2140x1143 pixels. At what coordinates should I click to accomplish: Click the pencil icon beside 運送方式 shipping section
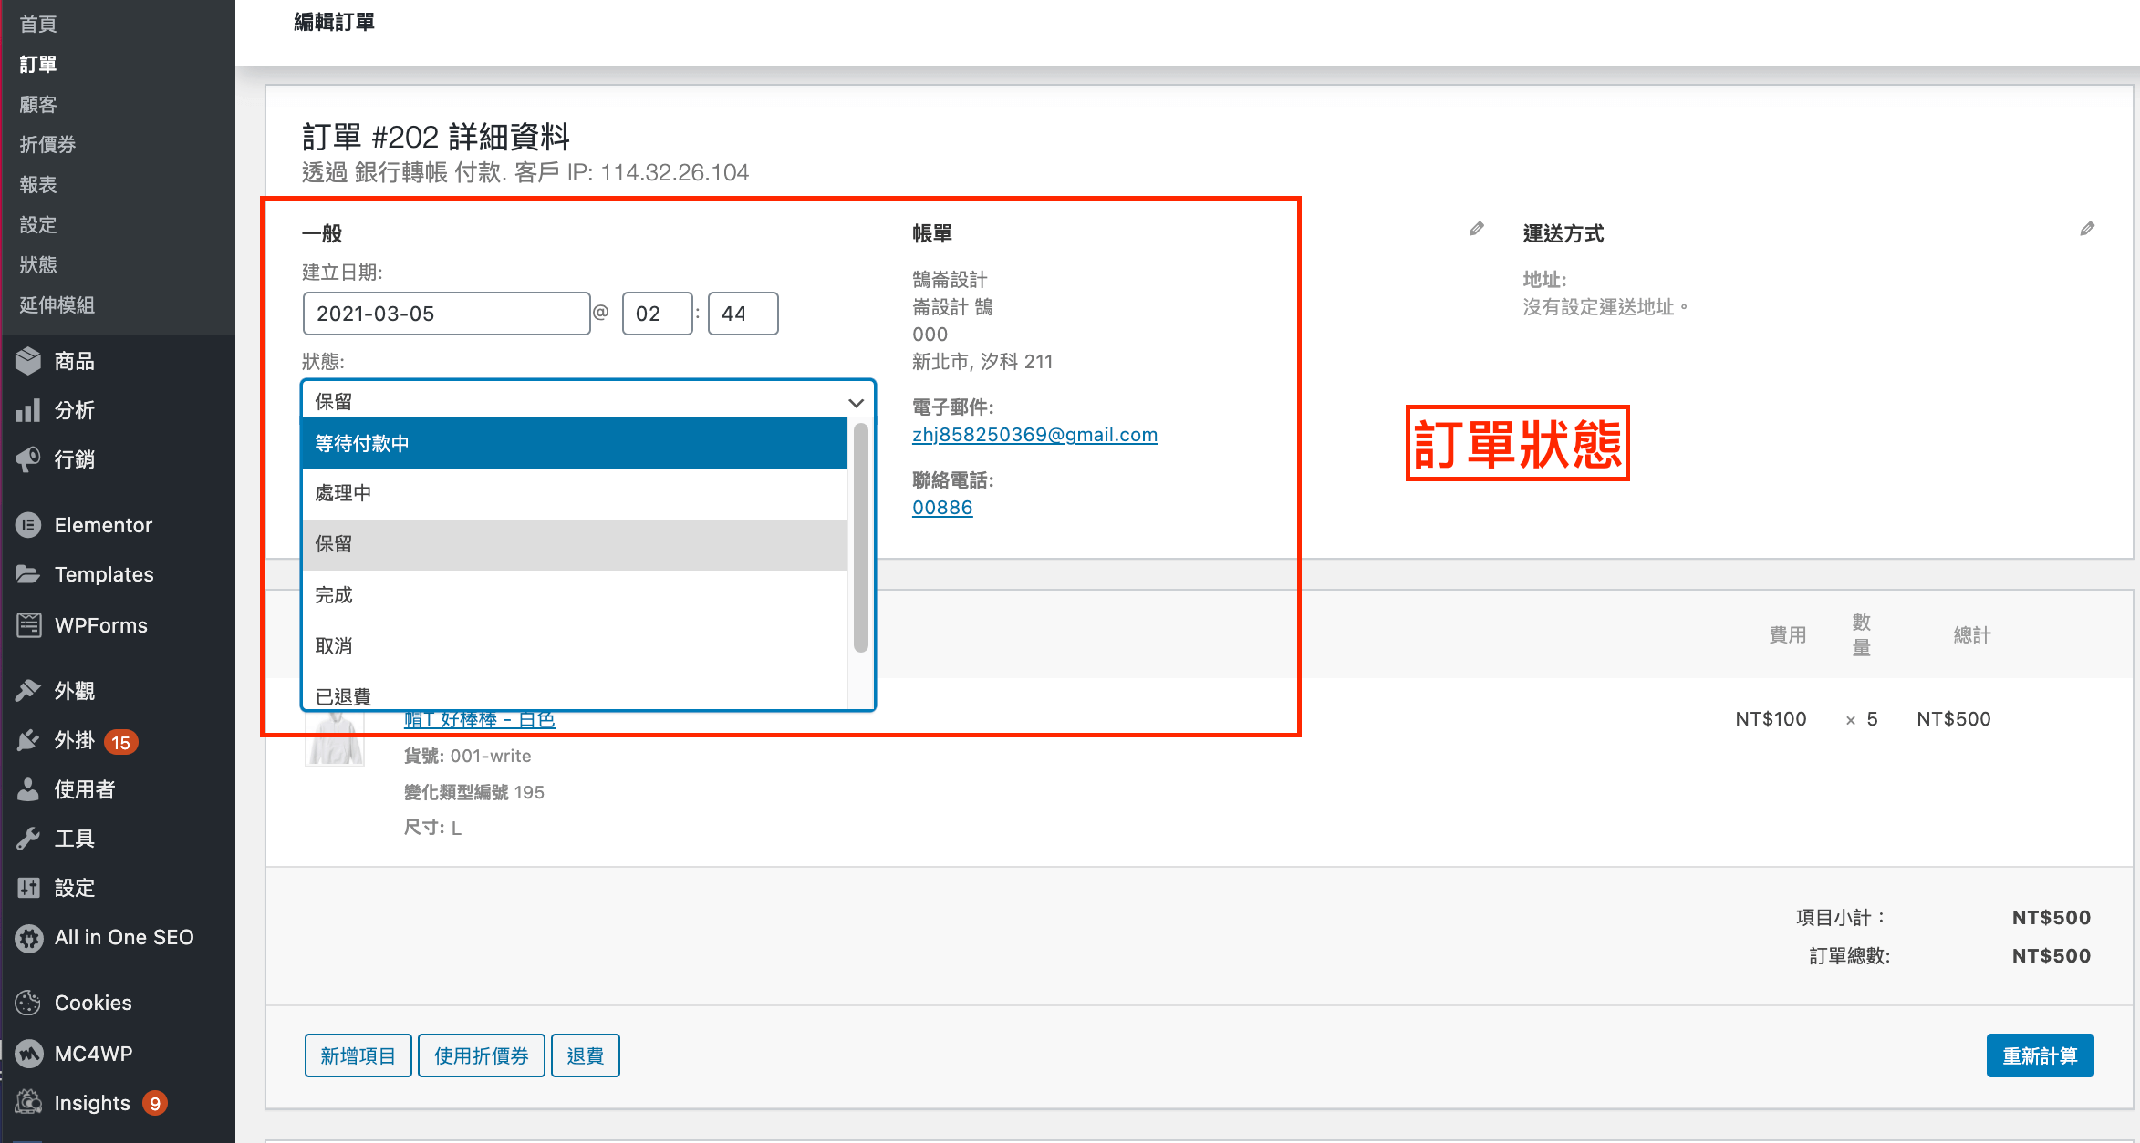(2086, 229)
